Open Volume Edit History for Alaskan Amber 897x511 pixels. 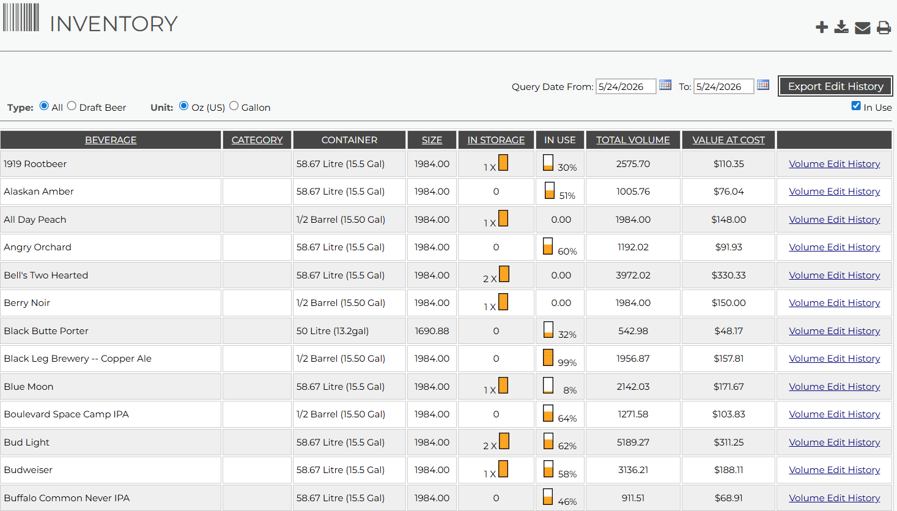pyautogui.click(x=834, y=192)
